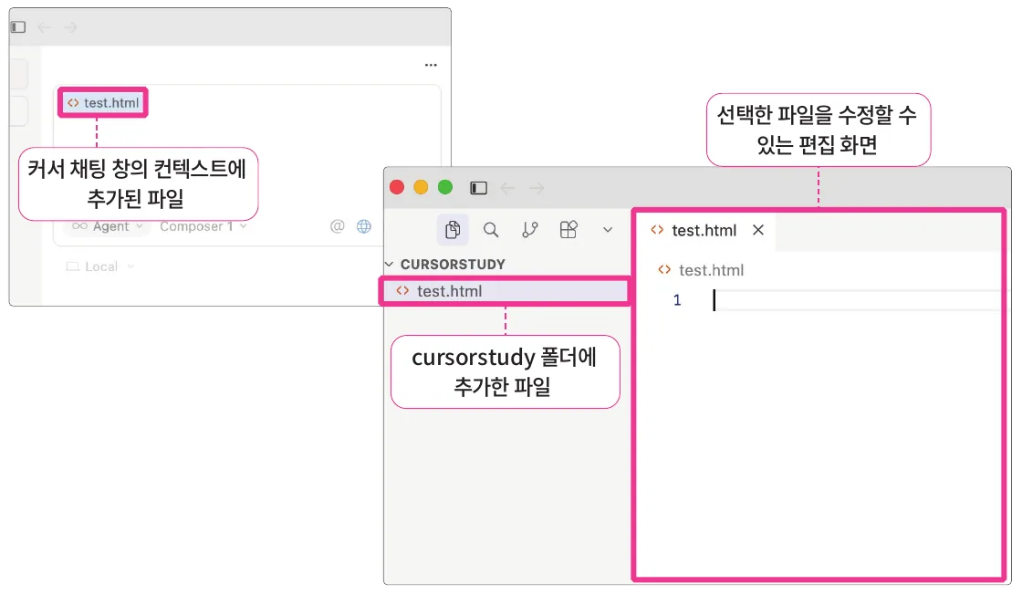Go forward in the chat window
1022x595 pixels.
[x=70, y=27]
